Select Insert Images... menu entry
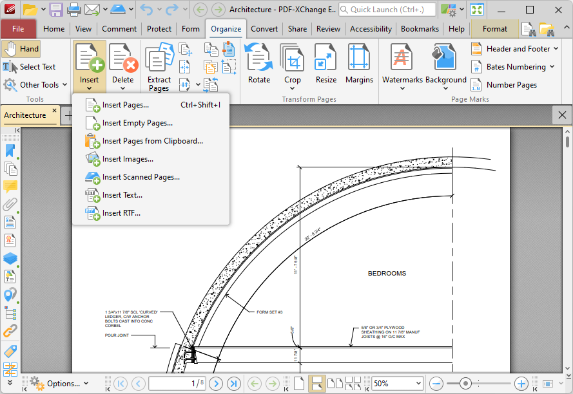The image size is (573, 394). tap(151, 159)
